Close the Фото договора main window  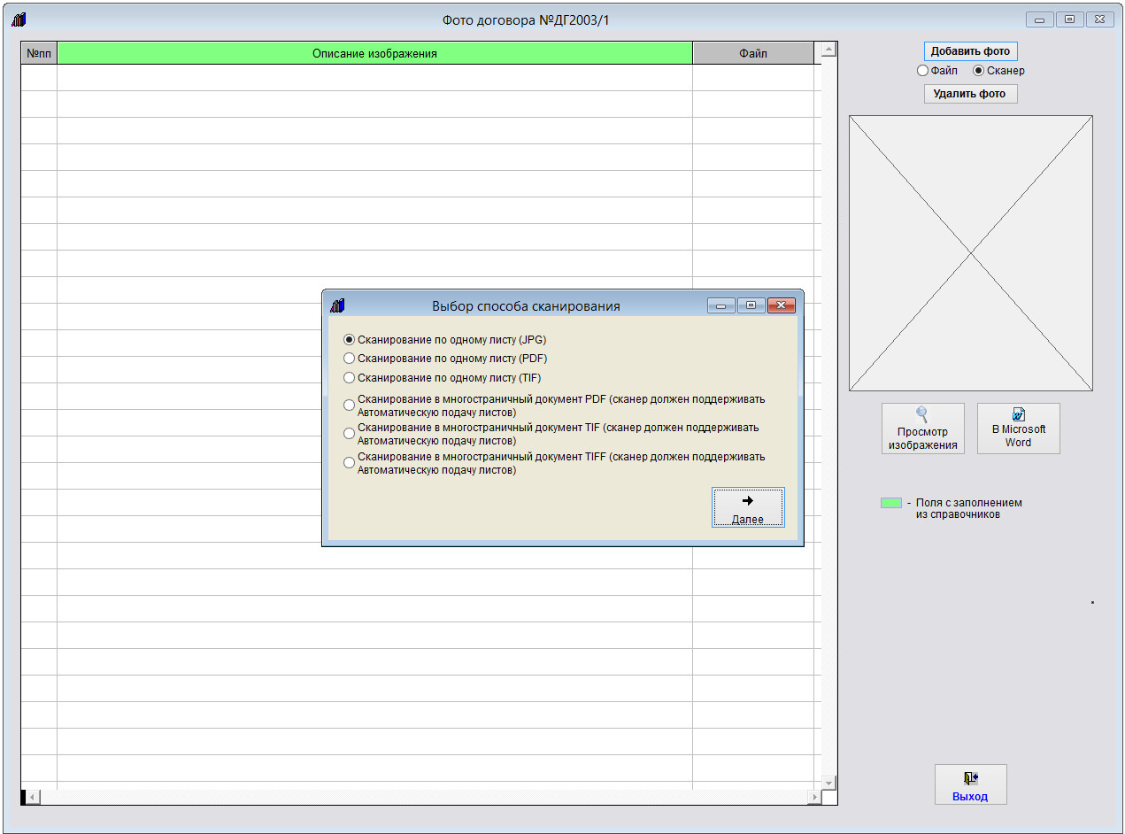[1099, 19]
